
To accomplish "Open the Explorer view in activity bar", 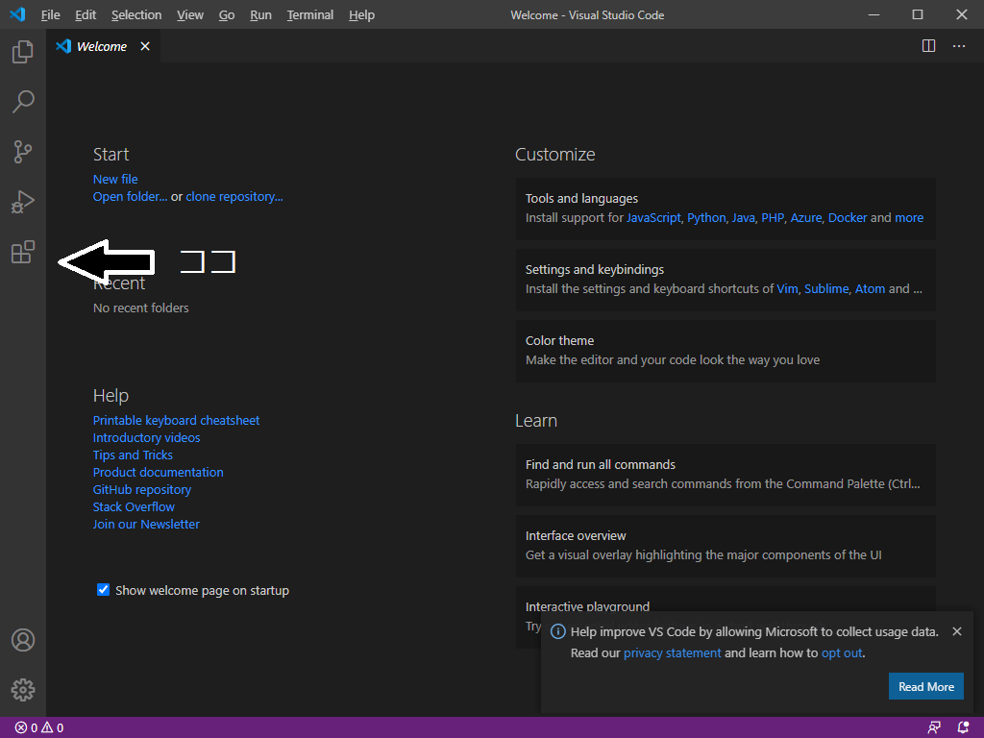I will point(23,52).
